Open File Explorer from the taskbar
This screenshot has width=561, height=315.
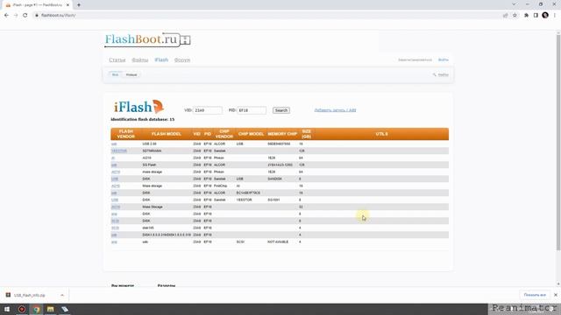tap(51, 309)
